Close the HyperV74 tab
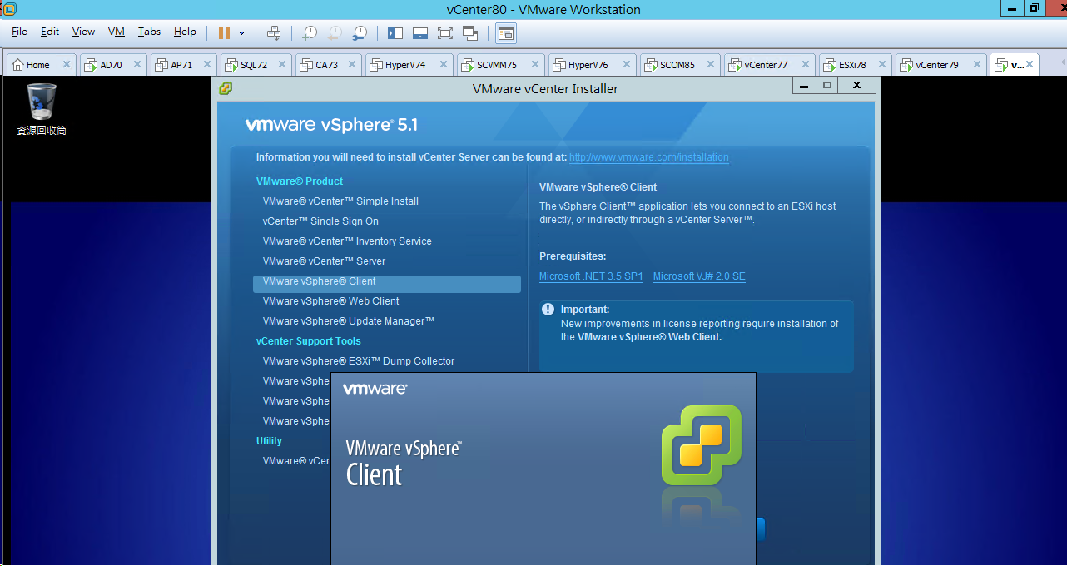This screenshot has height=566, width=1067. click(x=444, y=65)
